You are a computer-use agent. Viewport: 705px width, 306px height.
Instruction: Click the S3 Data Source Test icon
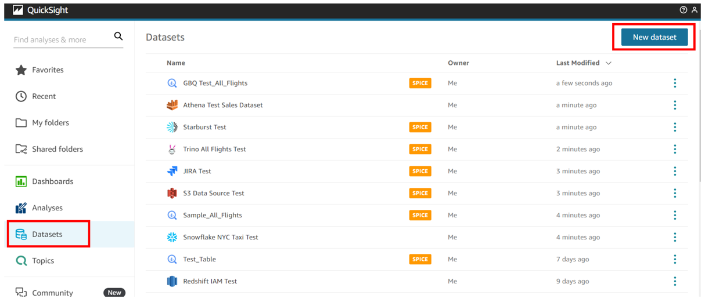click(172, 194)
